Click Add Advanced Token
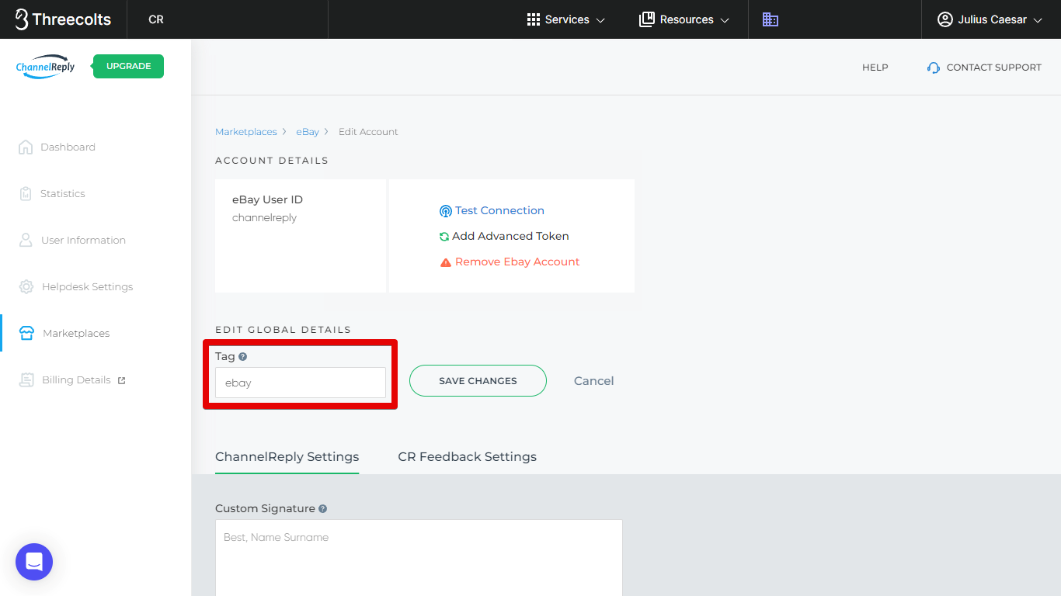 504,236
